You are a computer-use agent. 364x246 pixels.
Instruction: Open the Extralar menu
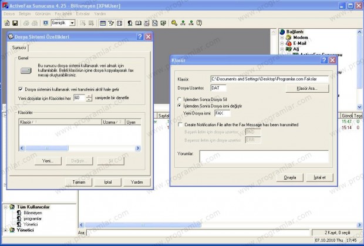tap(83, 14)
